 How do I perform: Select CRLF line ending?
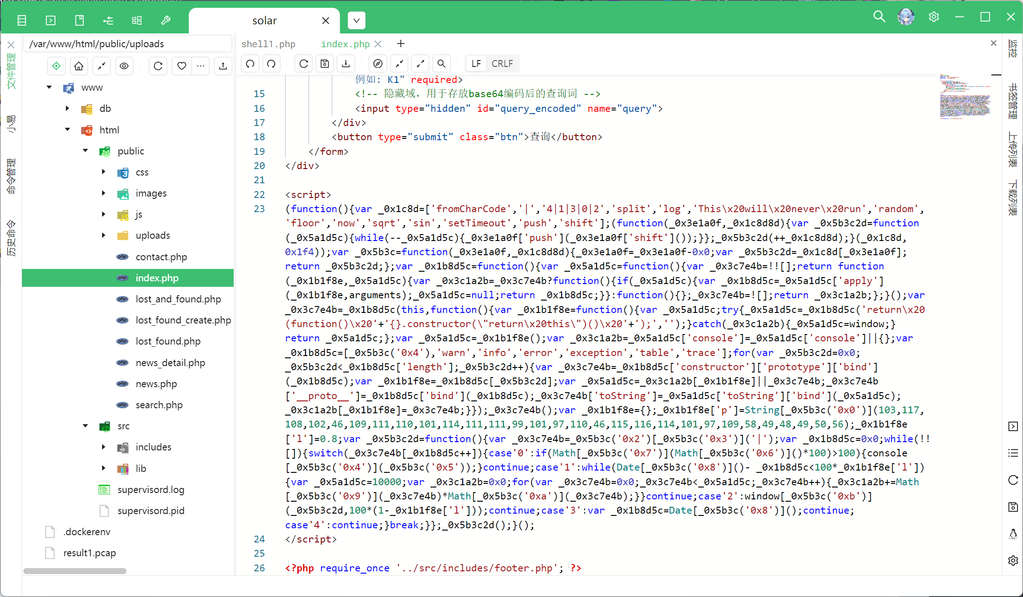[x=502, y=64]
